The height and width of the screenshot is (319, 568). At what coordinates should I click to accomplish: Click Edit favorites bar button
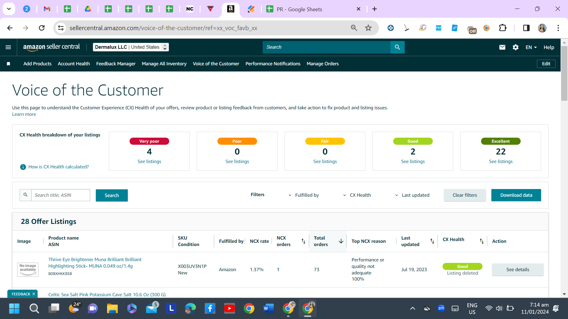click(546, 64)
